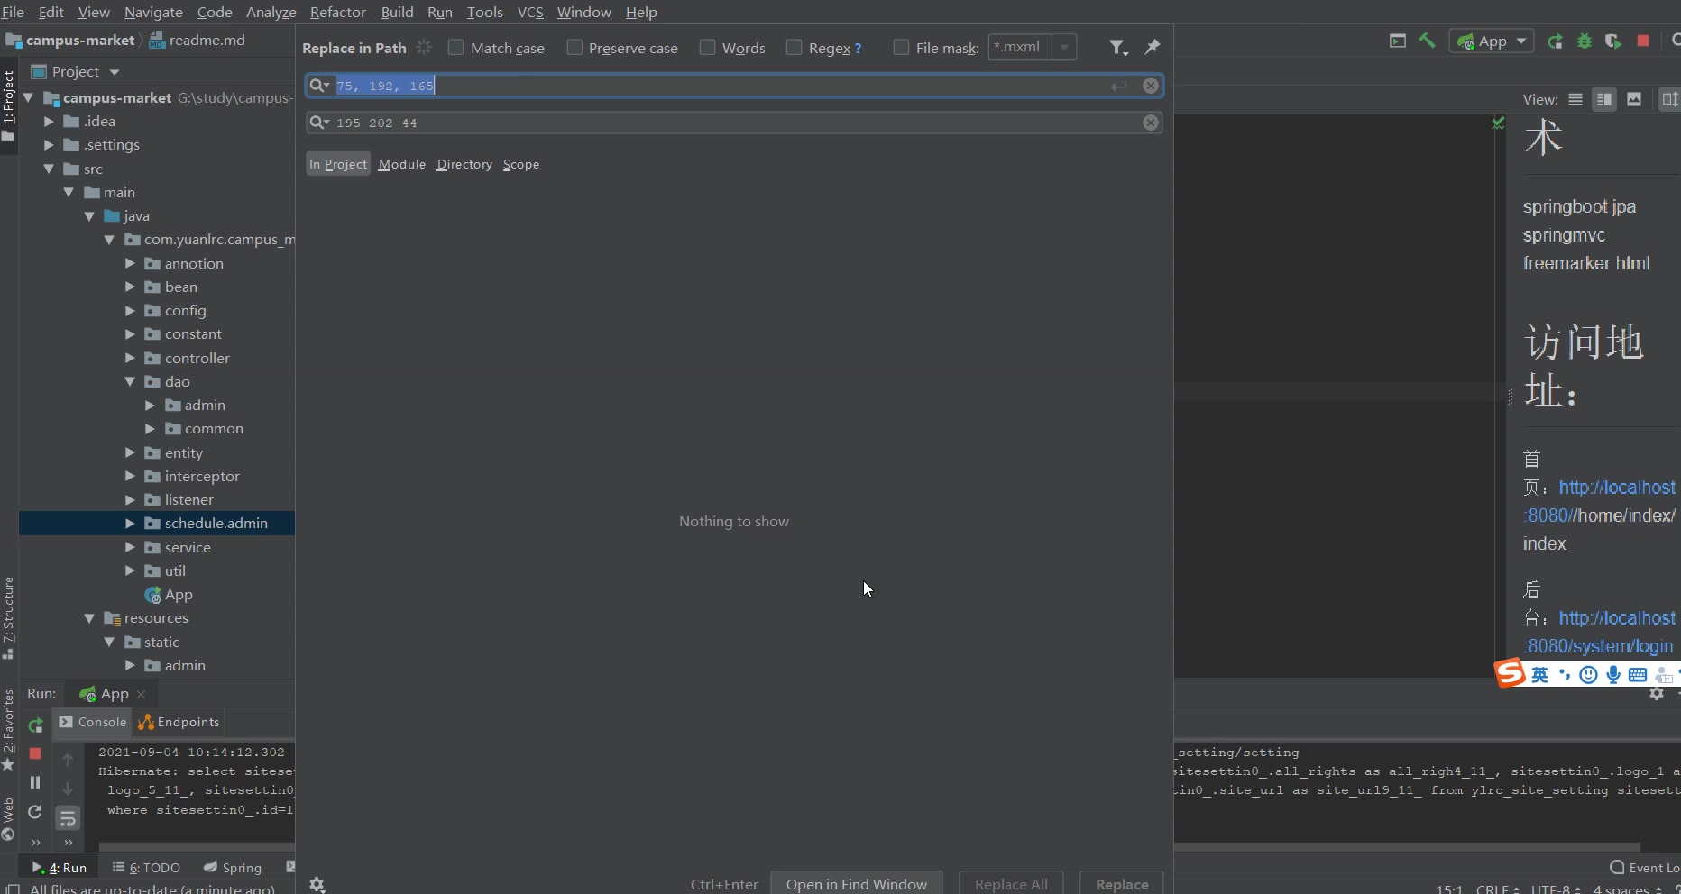
Task: Expand the controller package
Action: click(130, 359)
